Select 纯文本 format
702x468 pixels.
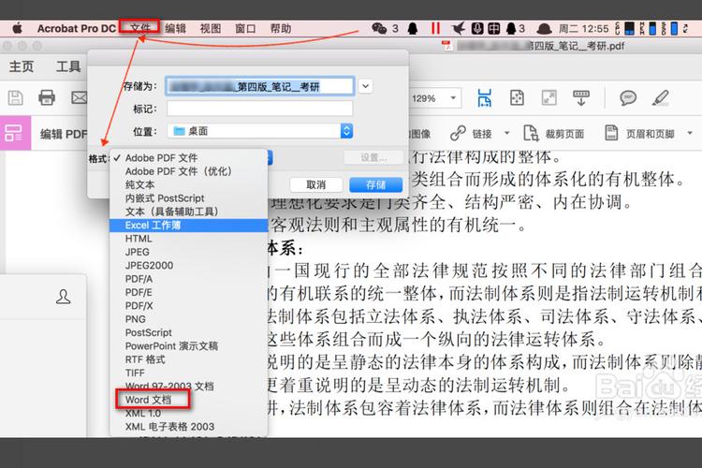(x=188, y=184)
